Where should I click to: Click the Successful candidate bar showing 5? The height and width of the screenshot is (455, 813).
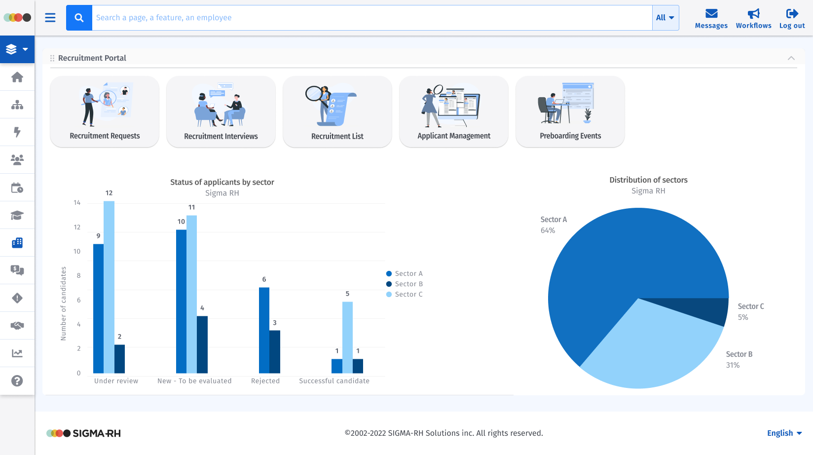coord(347,338)
